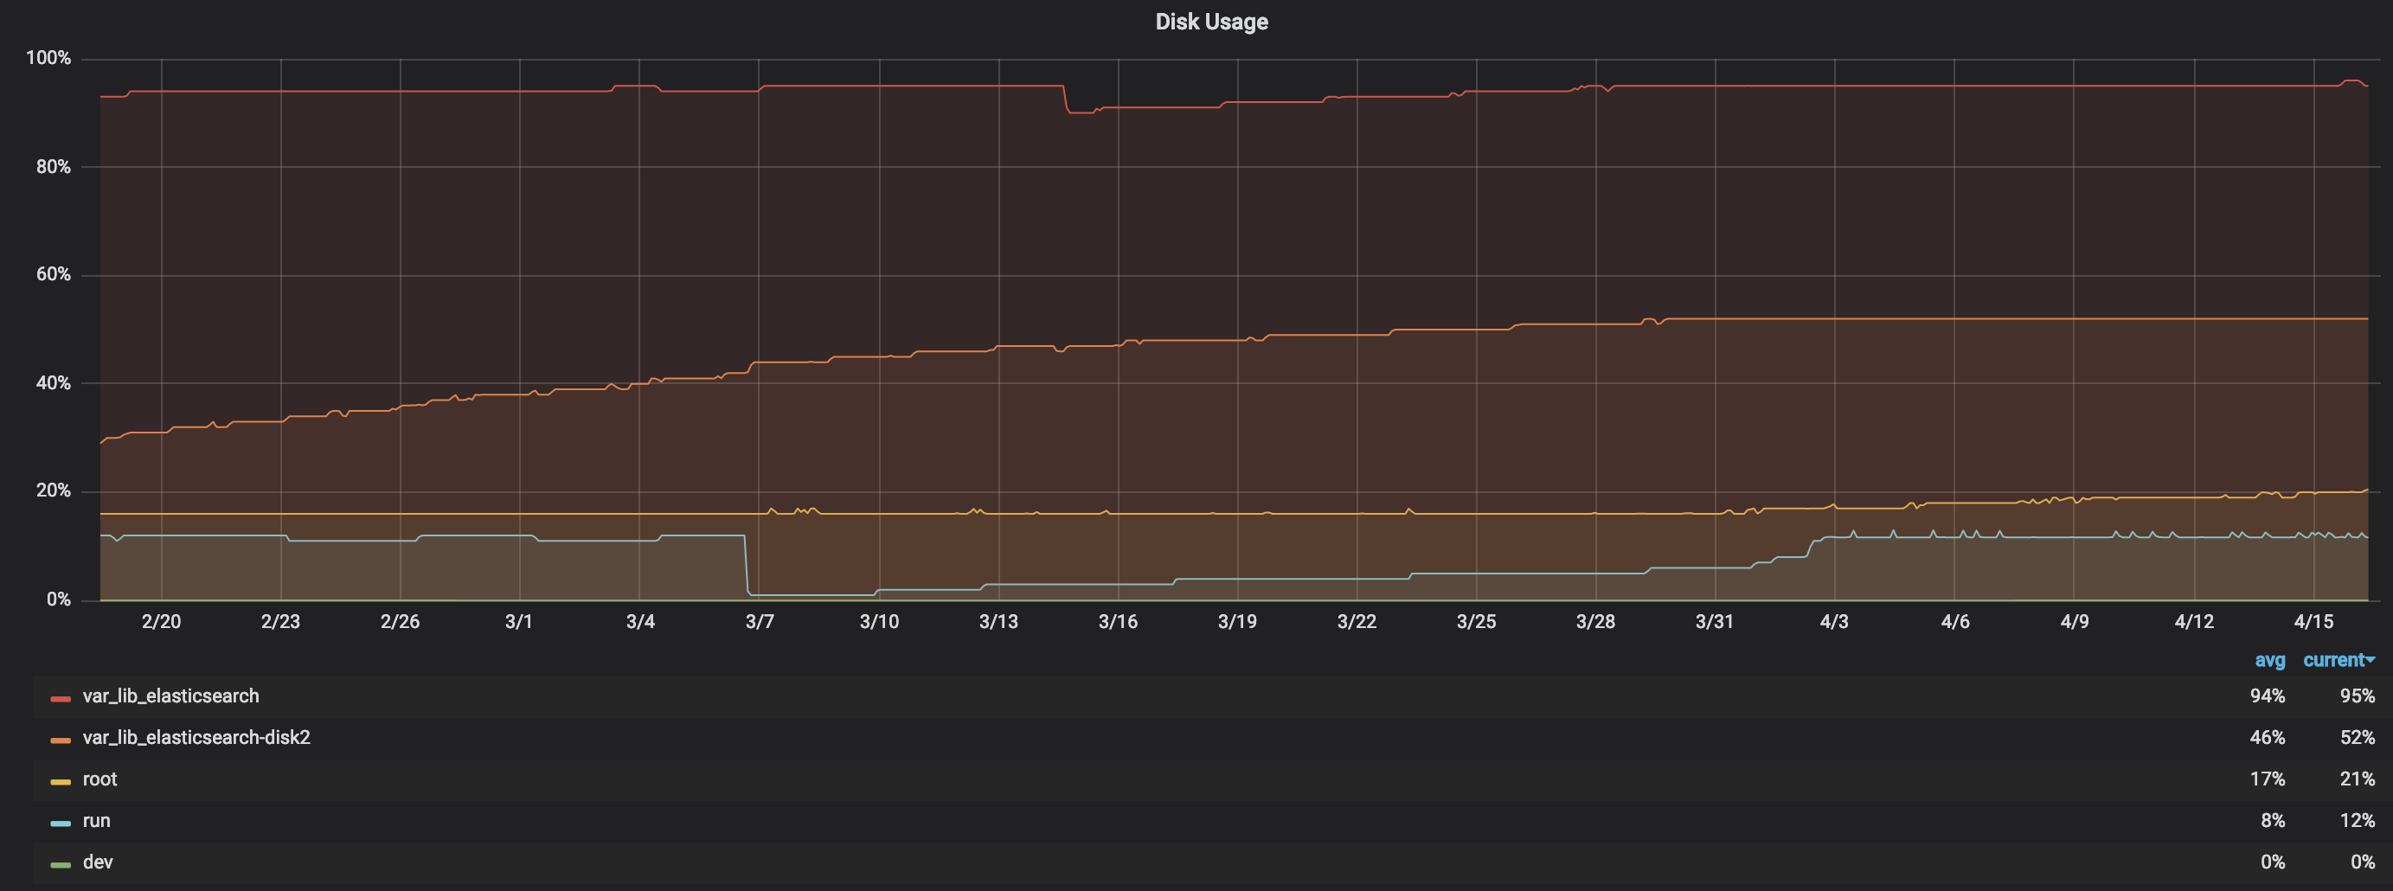Click the 3/22 x-axis date label
Screen dimensions: 2393x891
(x=1357, y=622)
